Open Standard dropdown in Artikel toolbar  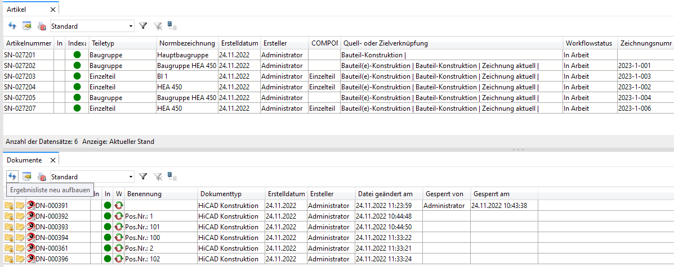click(131, 26)
